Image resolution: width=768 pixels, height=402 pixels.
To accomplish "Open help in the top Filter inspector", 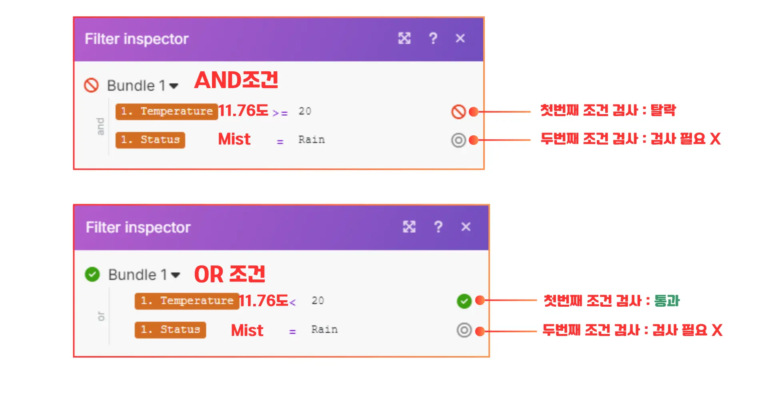I will tap(433, 38).
